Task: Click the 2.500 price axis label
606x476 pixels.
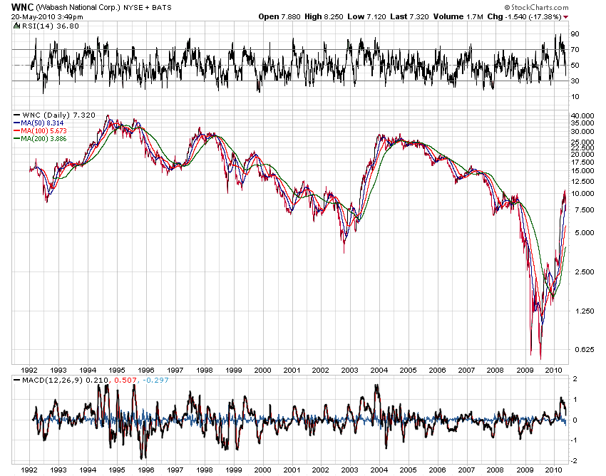Action: (585, 271)
